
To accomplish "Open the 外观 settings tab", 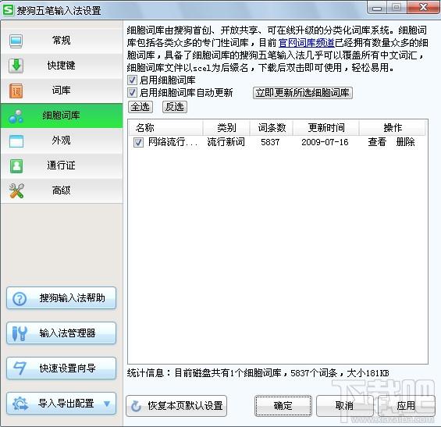I will click(62, 141).
